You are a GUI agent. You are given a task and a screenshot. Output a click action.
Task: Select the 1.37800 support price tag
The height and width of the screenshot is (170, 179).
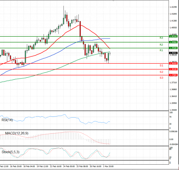173,75
